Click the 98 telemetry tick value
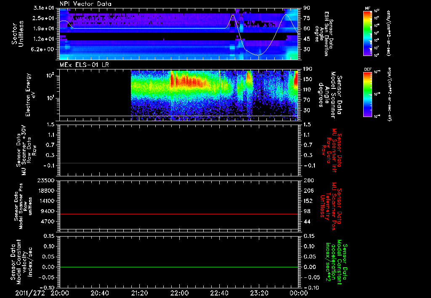 click(x=307, y=211)
